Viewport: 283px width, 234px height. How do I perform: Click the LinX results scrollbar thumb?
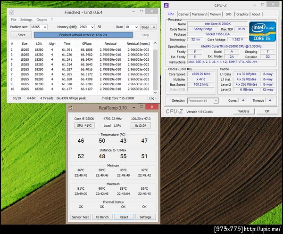coord(155,69)
